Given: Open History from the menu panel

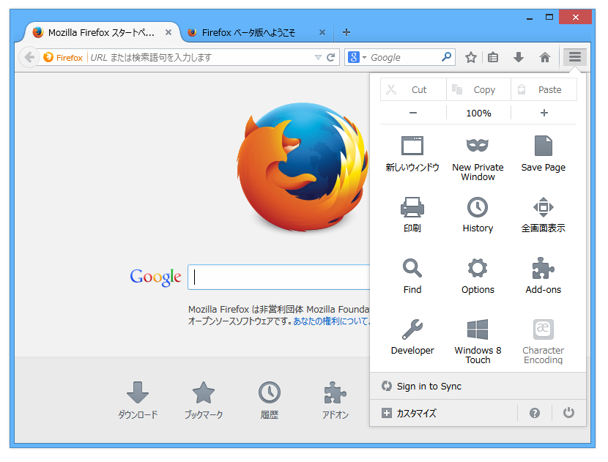Looking at the screenshot, I should click(478, 215).
